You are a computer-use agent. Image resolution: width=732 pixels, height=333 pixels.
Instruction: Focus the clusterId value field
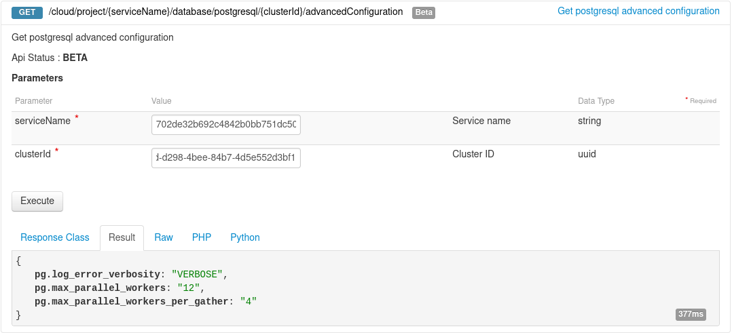tap(226, 158)
